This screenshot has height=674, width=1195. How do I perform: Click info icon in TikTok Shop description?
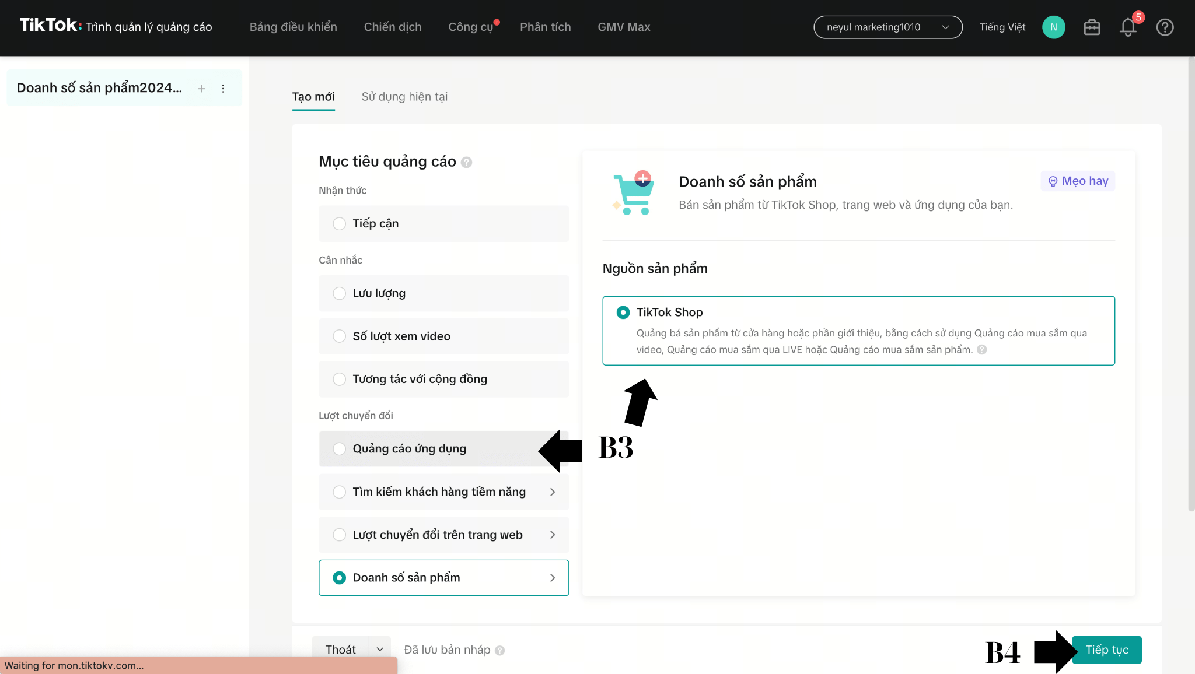point(982,350)
